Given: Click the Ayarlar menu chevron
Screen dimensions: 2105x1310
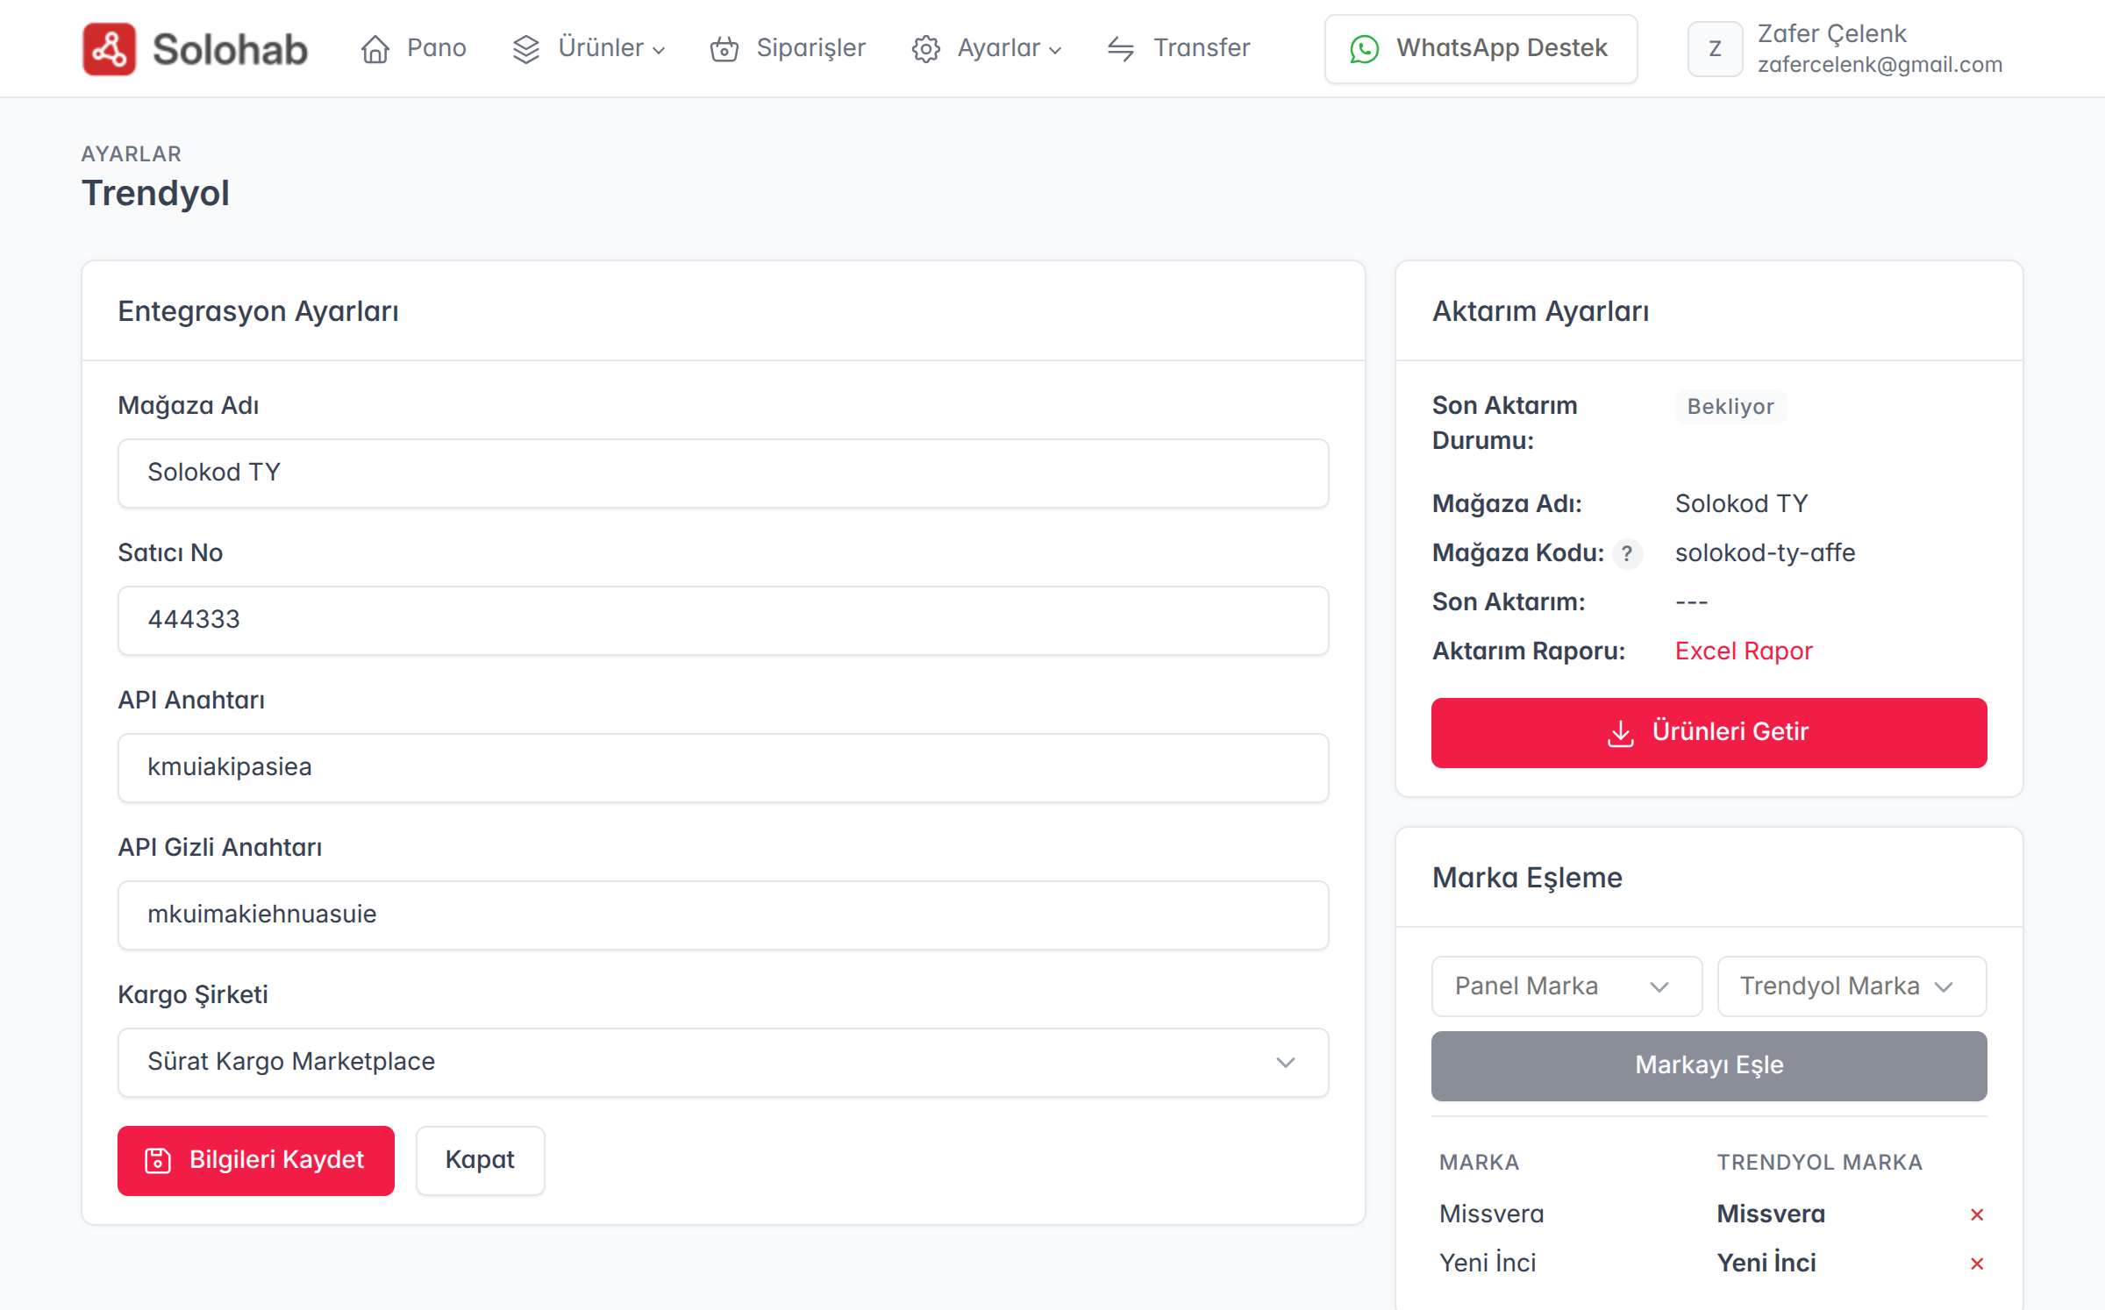Looking at the screenshot, I should 1055,51.
